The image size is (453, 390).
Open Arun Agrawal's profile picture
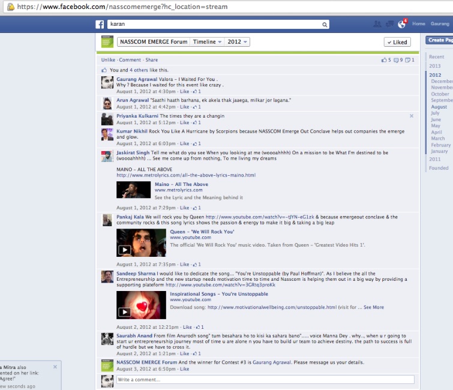click(107, 103)
